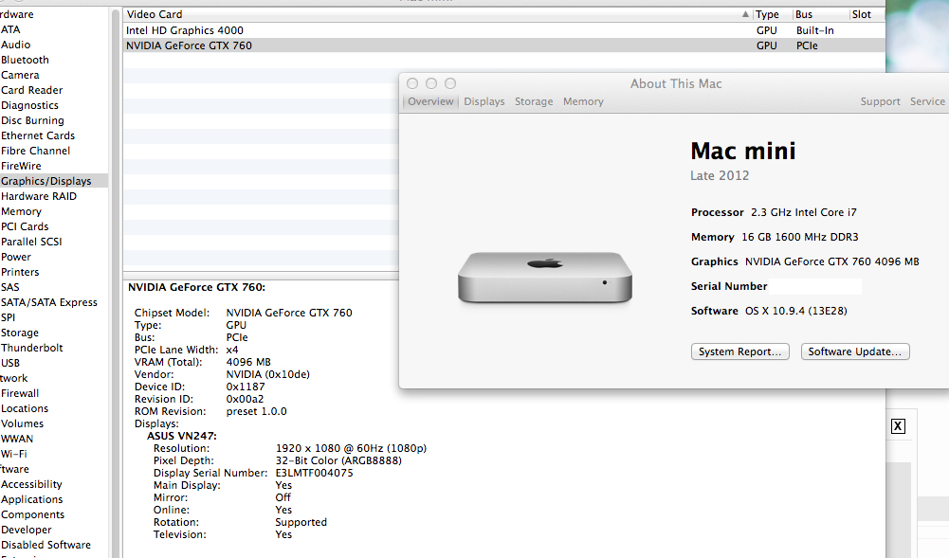Switch to the Overview tab
This screenshot has height=558, width=949.
tap(430, 101)
